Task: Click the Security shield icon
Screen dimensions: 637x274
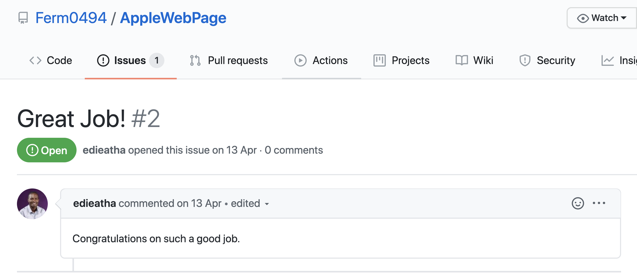Action: (525, 61)
